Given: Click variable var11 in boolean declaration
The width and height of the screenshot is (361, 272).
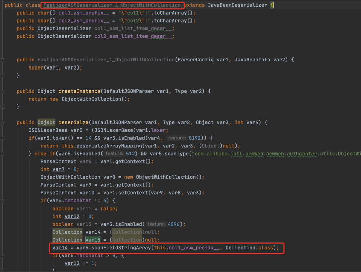Looking at the screenshot, I should click(x=84, y=209).
